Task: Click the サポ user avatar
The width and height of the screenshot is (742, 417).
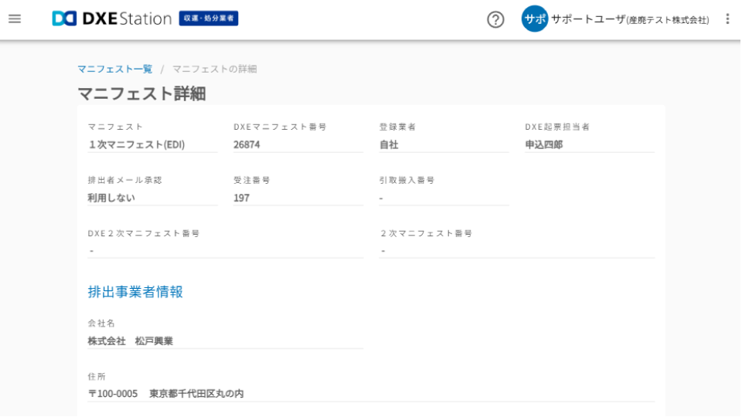Action: point(534,19)
